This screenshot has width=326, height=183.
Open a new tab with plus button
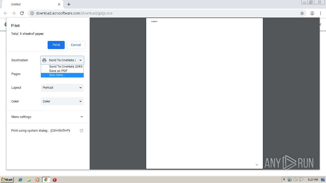pyautogui.click(x=69, y=4)
